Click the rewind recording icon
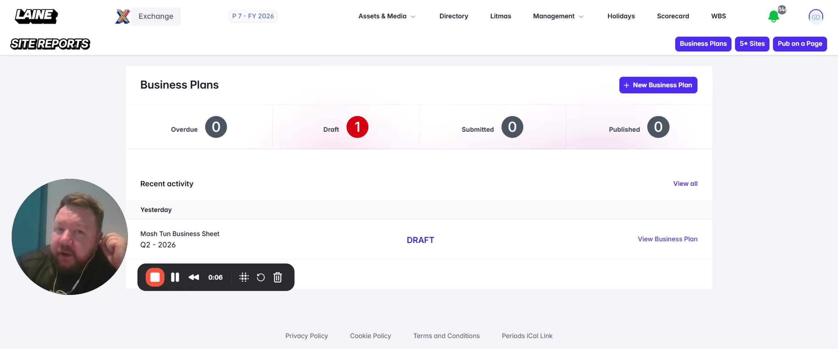 194,277
